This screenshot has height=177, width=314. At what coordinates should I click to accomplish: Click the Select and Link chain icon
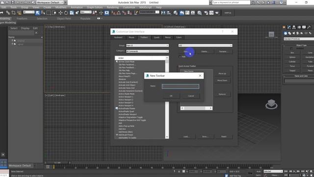pyautogui.click(x=8, y=13)
